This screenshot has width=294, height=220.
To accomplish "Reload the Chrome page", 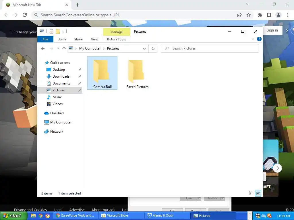I will (x=25, y=15).
